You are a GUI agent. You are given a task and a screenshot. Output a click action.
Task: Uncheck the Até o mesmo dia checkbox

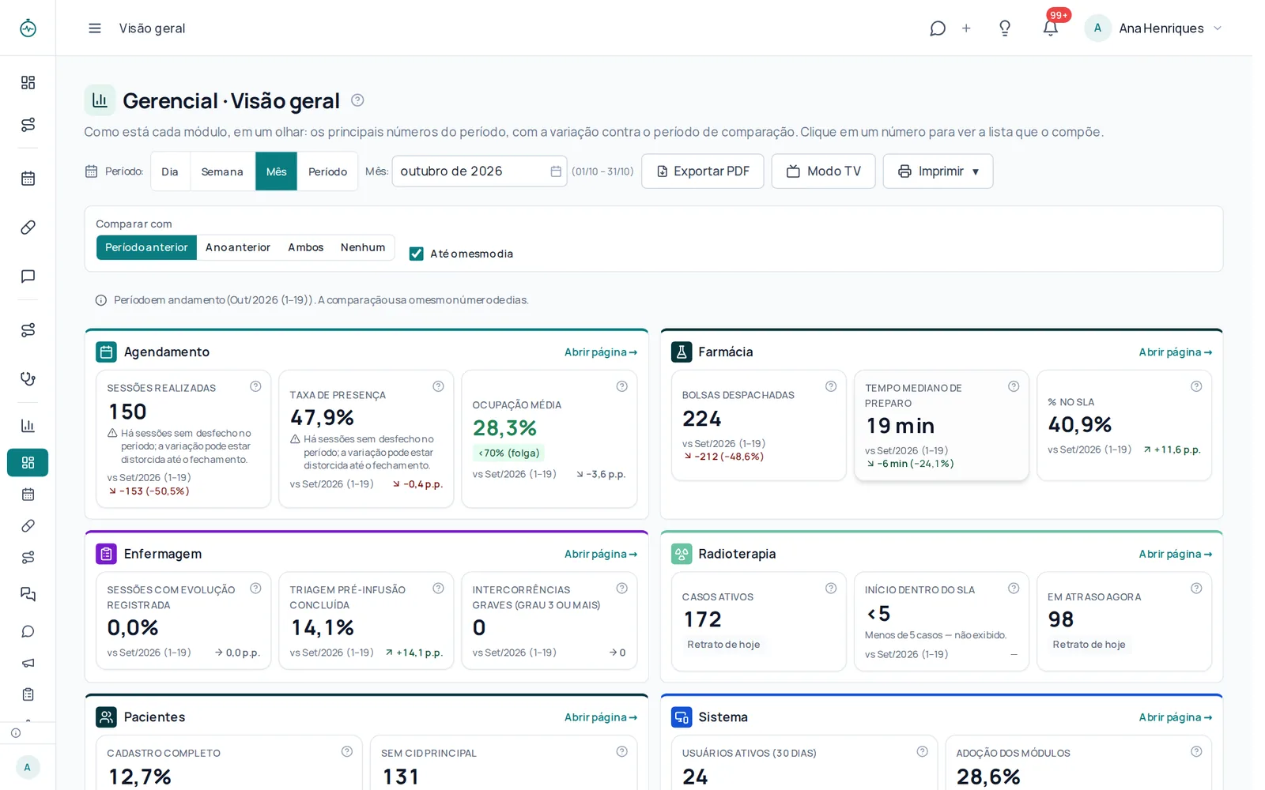point(416,254)
